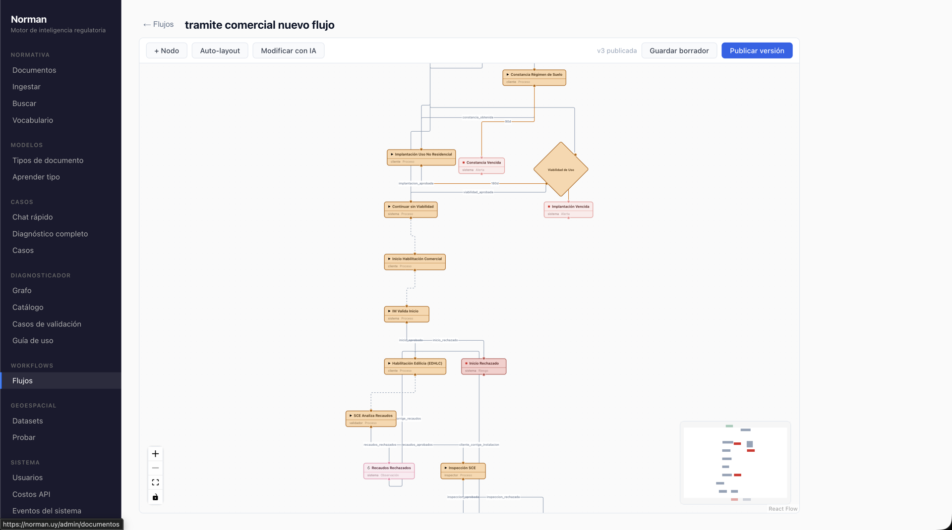Screen dimensions: 952x530
Task: Click inspeccion_rechazada edge label
Action: 503,497
